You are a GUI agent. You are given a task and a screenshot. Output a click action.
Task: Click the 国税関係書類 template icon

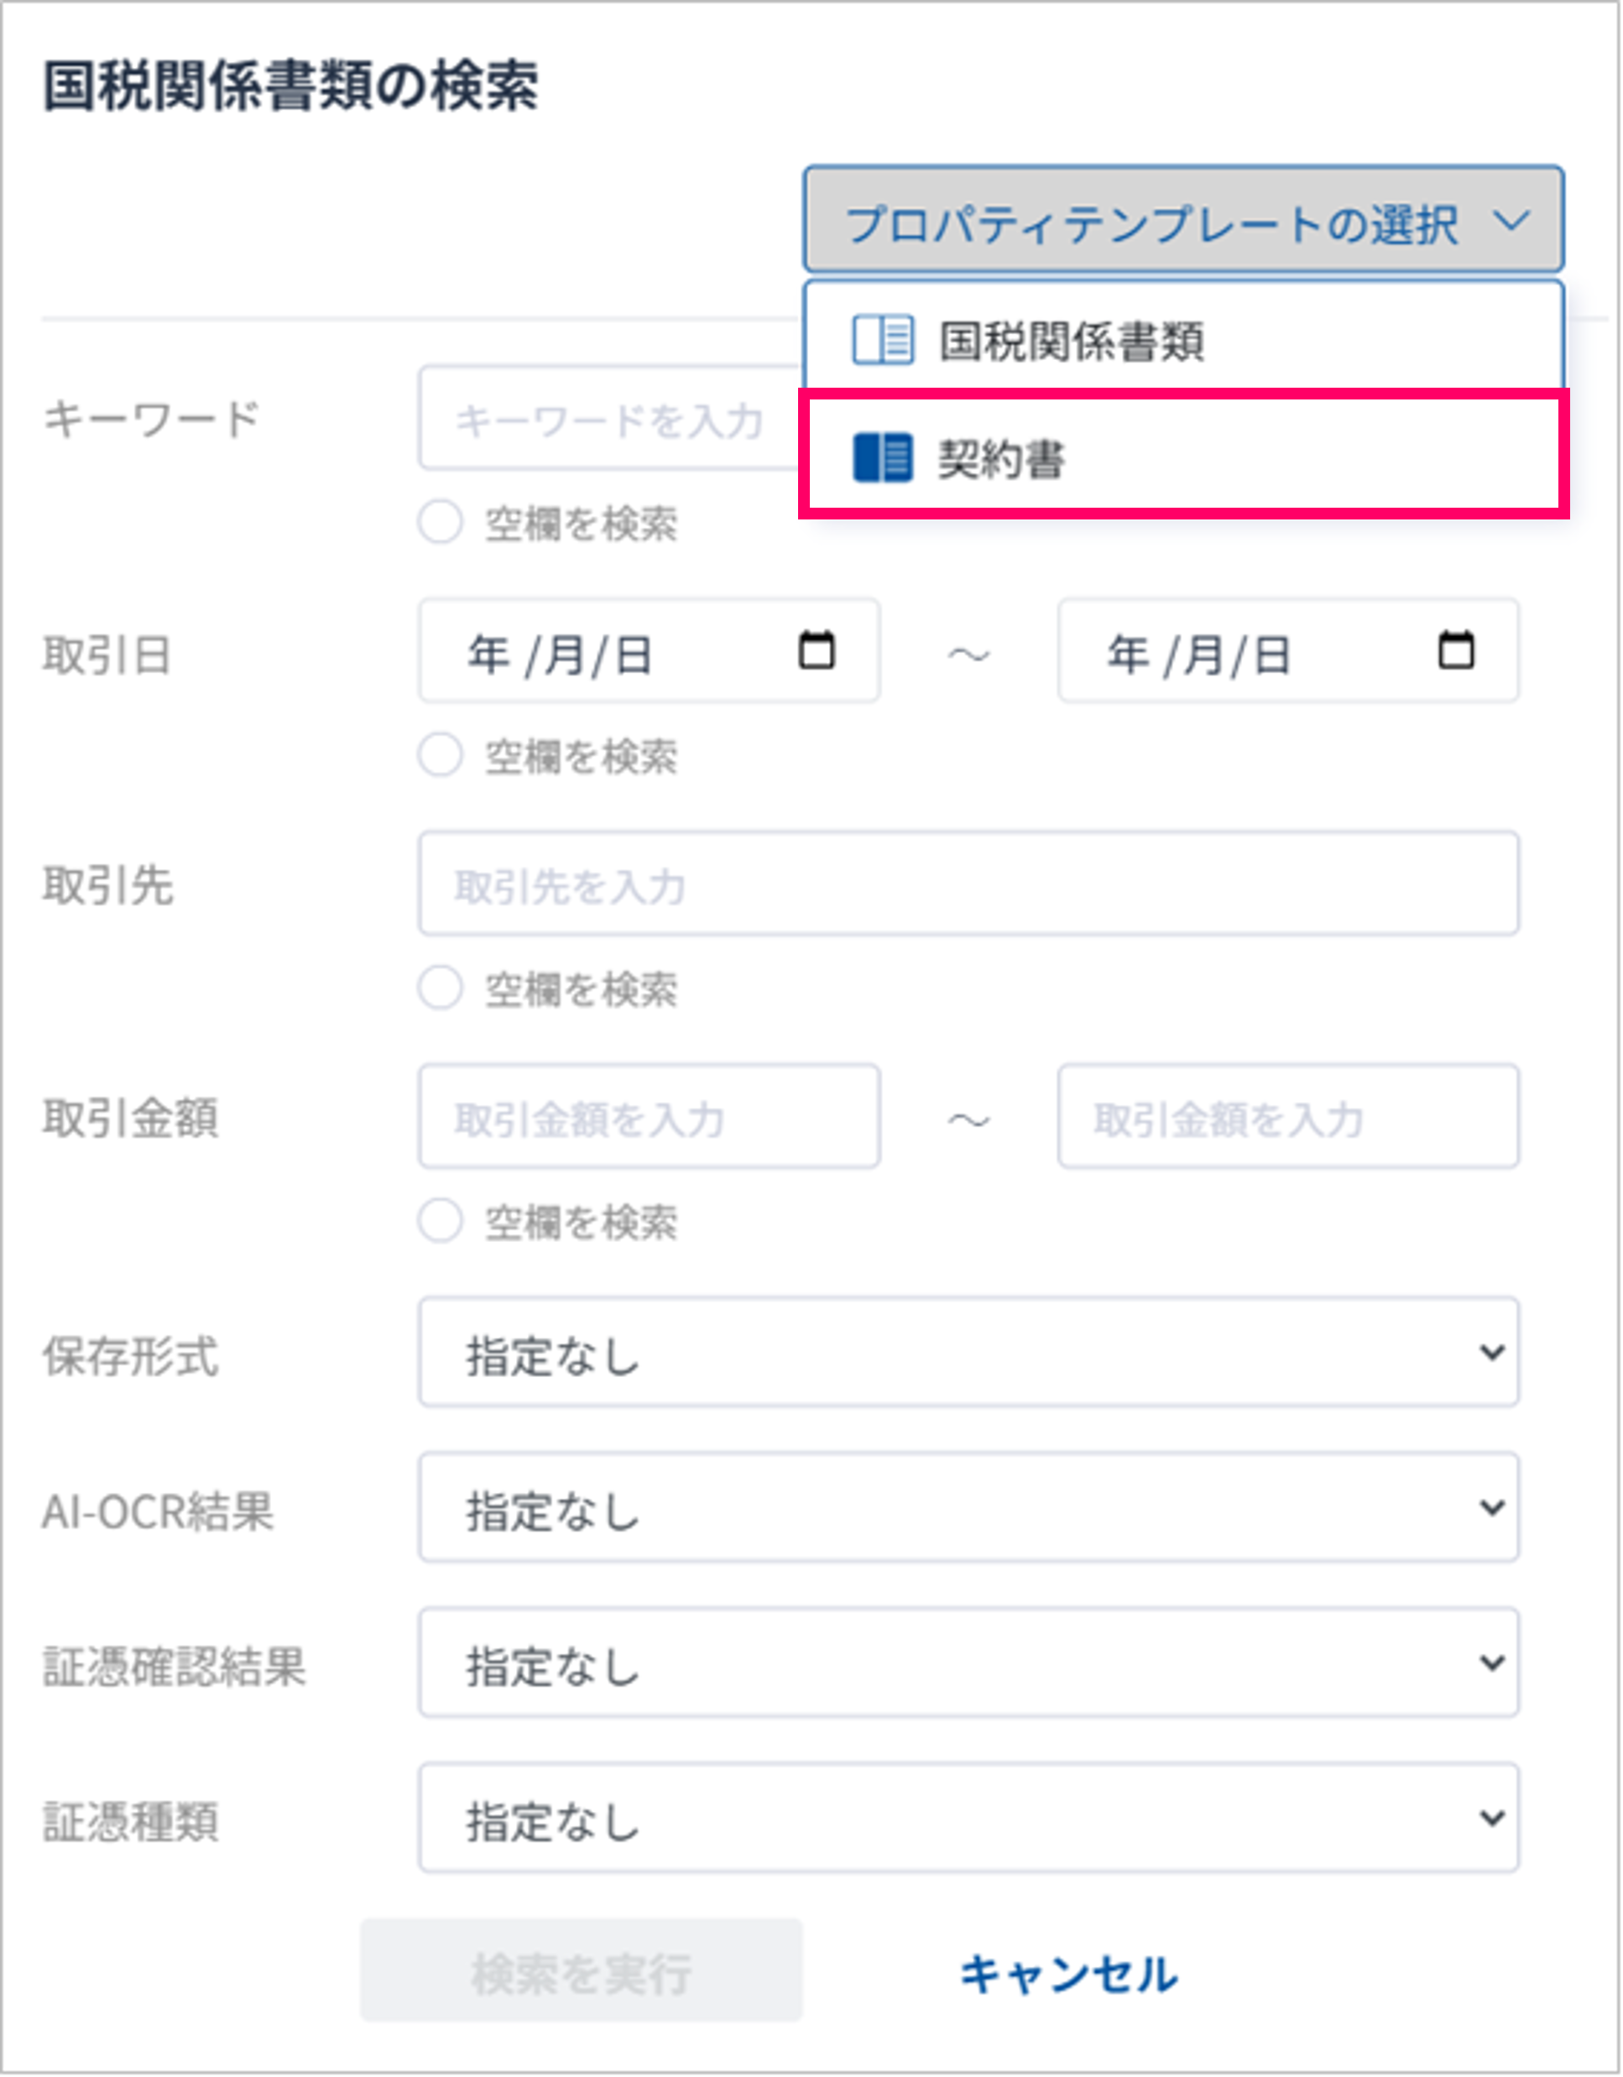882,340
